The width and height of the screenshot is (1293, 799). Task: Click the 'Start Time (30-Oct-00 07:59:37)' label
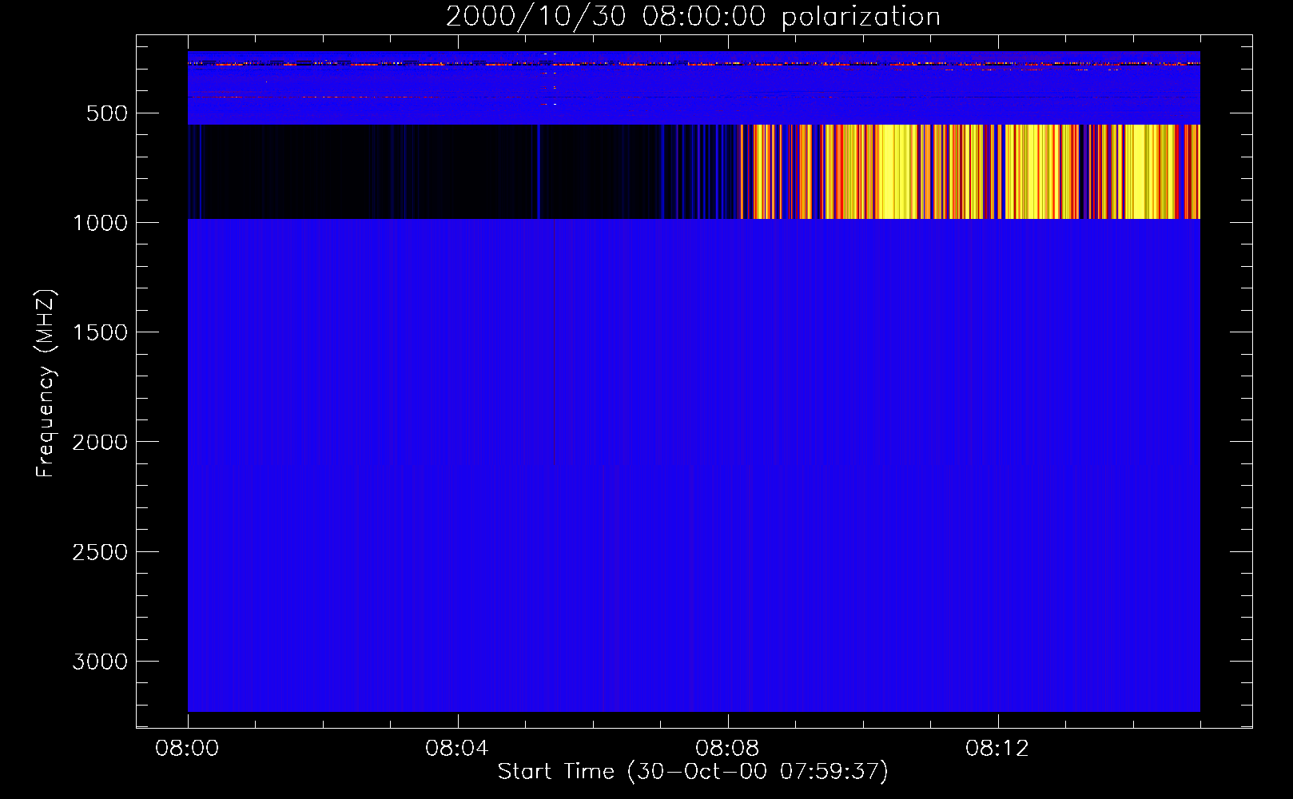coord(693,772)
